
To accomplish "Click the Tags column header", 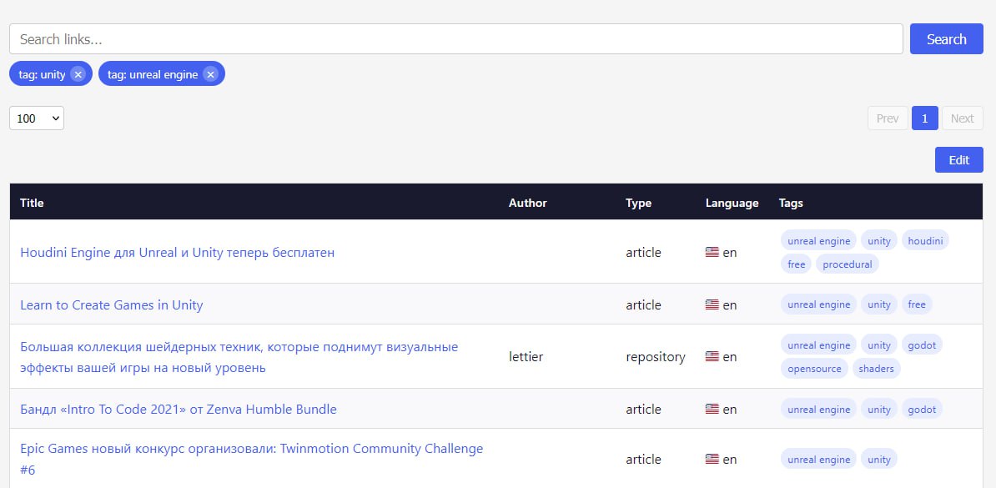I will pos(791,203).
